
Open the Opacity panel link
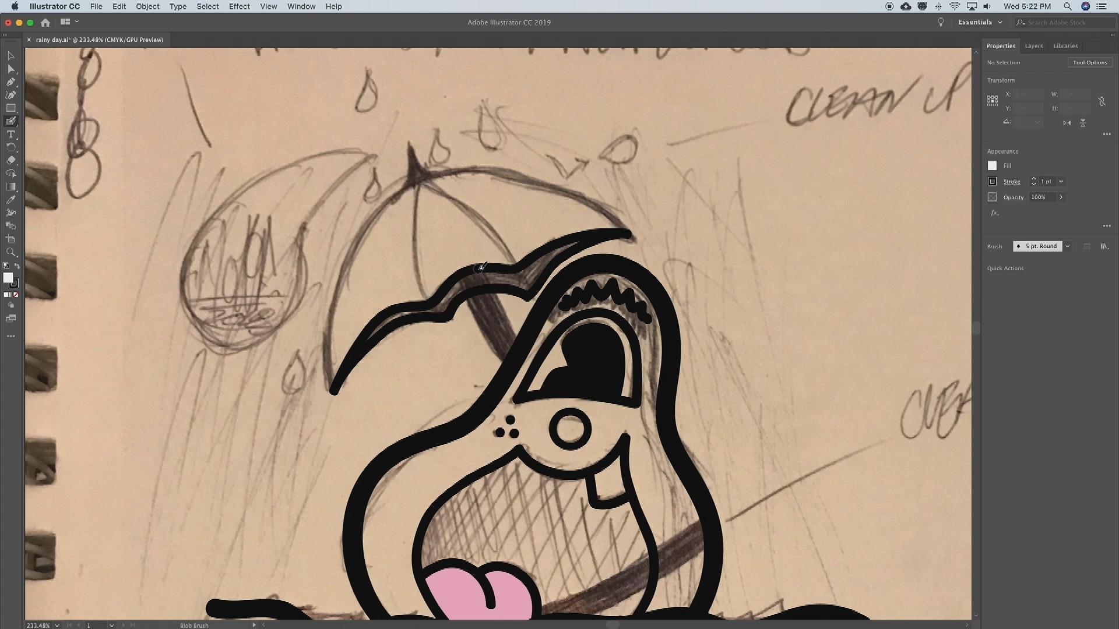[x=1014, y=197]
